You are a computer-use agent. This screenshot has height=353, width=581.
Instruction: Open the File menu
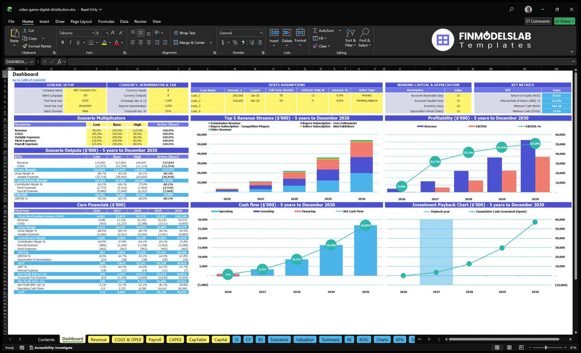(x=11, y=21)
